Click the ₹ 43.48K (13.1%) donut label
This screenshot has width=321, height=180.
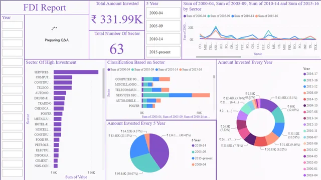(286, 98)
